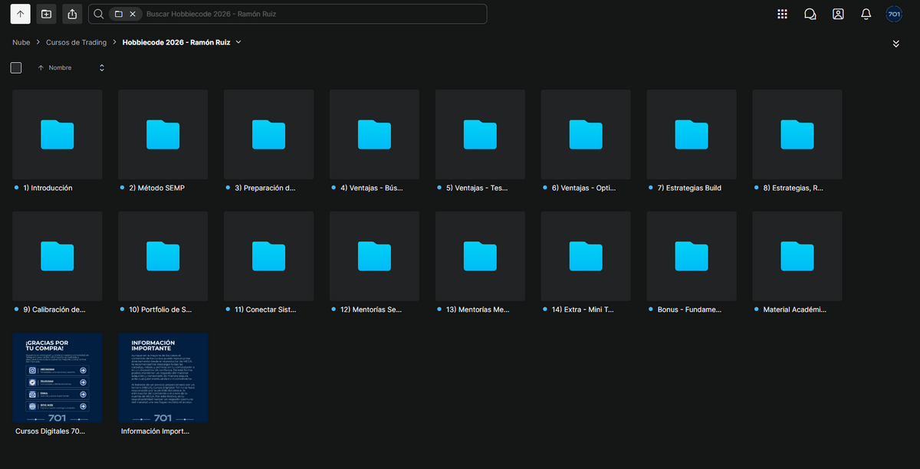This screenshot has width=920, height=469.
Task: Open the Información Import... image thumbnail
Action: pos(163,378)
